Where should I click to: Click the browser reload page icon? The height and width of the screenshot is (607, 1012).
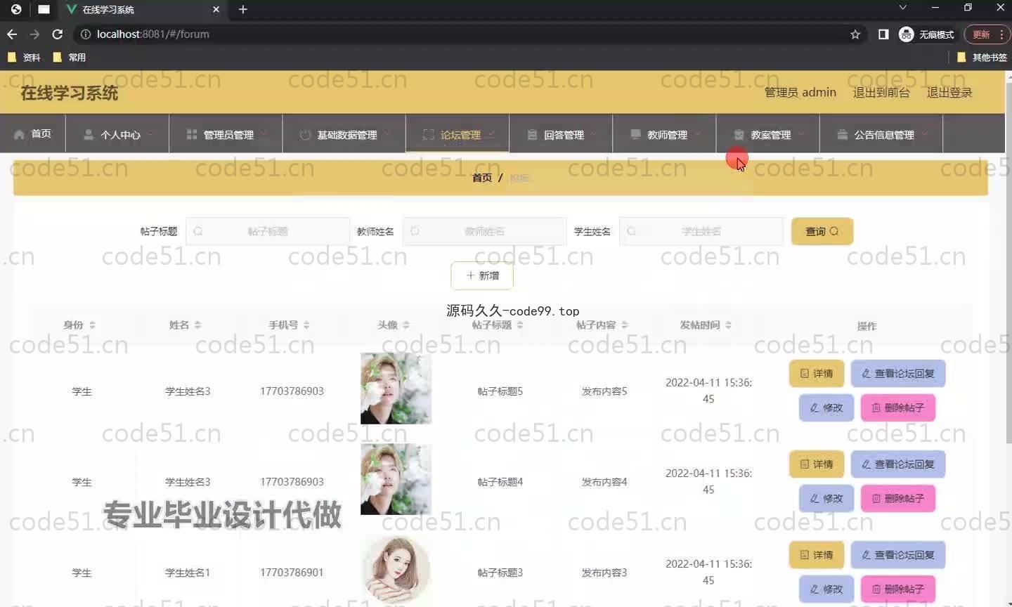click(x=58, y=34)
